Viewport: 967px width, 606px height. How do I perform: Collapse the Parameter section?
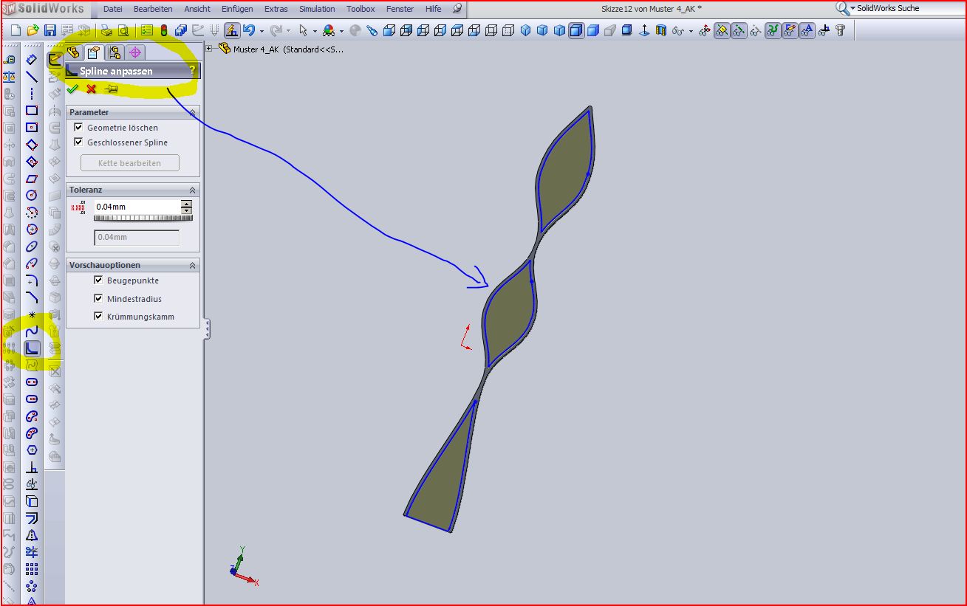pyautogui.click(x=193, y=112)
